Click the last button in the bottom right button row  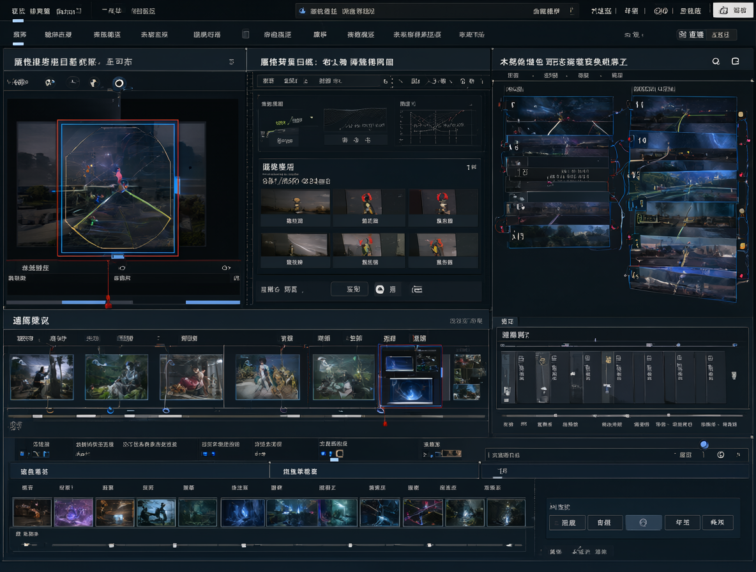pos(718,522)
